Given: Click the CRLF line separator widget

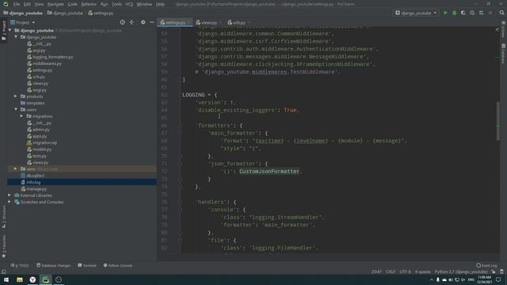Looking at the screenshot, I should pyautogui.click(x=391, y=272).
